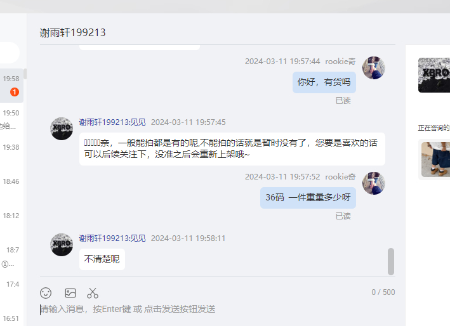Click rookie奇 avatar beside 你好，有货吗 message
450x326 pixels.
point(374,68)
